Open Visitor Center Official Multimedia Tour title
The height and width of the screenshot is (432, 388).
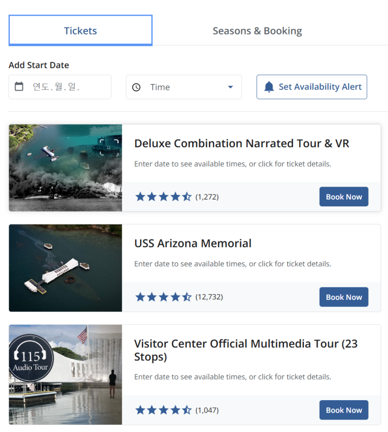point(245,350)
